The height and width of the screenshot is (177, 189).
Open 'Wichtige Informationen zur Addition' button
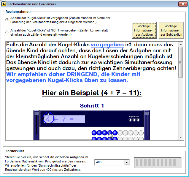[144, 30]
